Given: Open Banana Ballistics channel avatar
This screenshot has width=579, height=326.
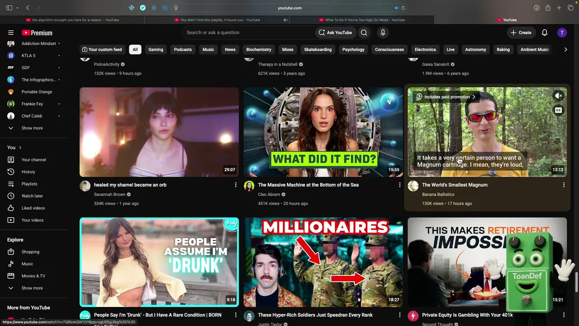Looking at the screenshot, I should coord(413,186).
